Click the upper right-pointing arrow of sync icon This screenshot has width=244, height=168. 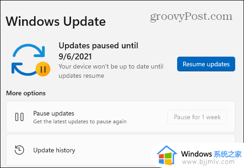[29, 51]
